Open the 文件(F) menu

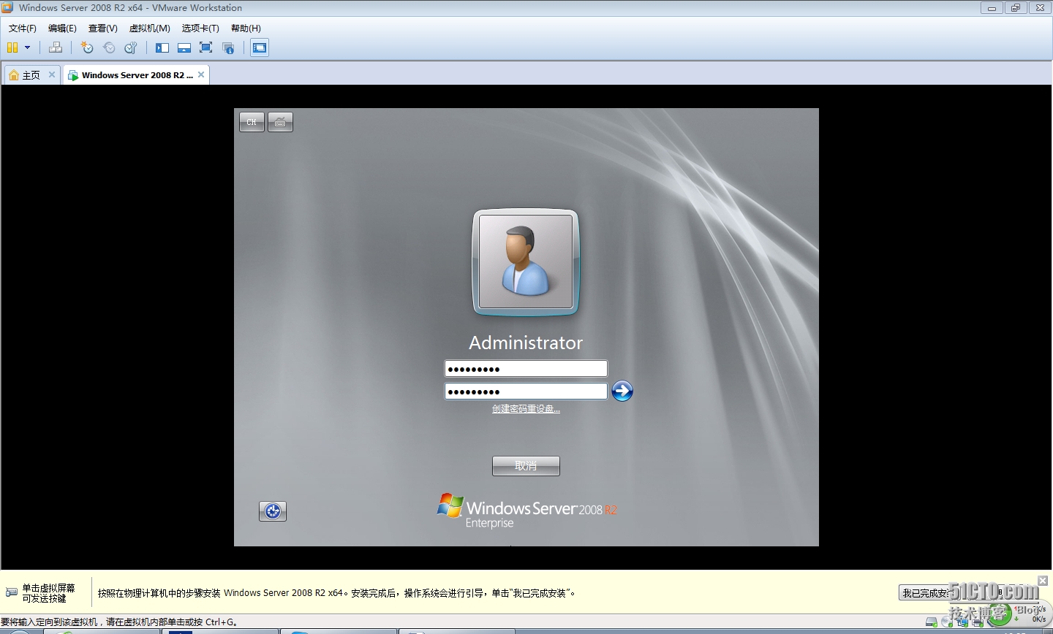[x=23, y=28]
